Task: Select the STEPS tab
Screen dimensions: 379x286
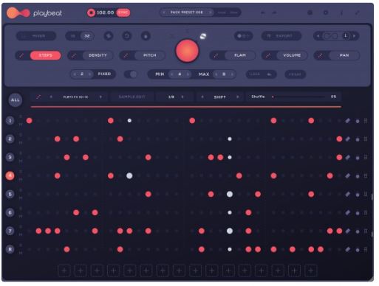Action: point(46,55)
